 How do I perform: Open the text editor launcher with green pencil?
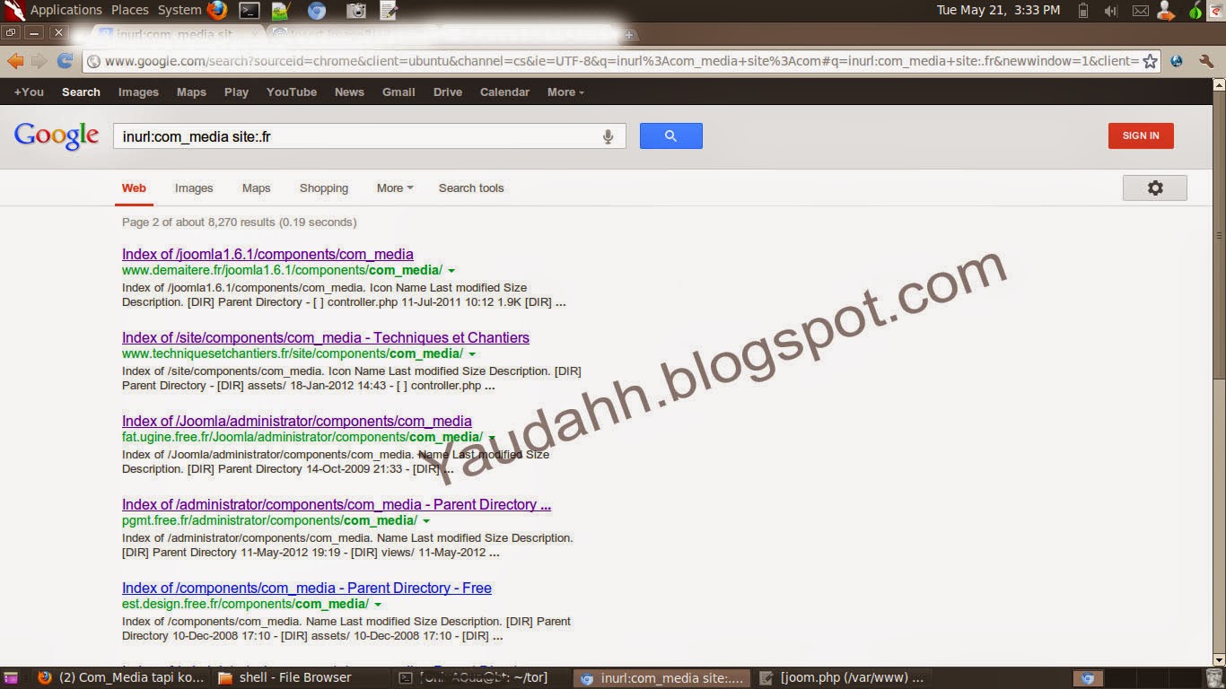pos(281,11)
